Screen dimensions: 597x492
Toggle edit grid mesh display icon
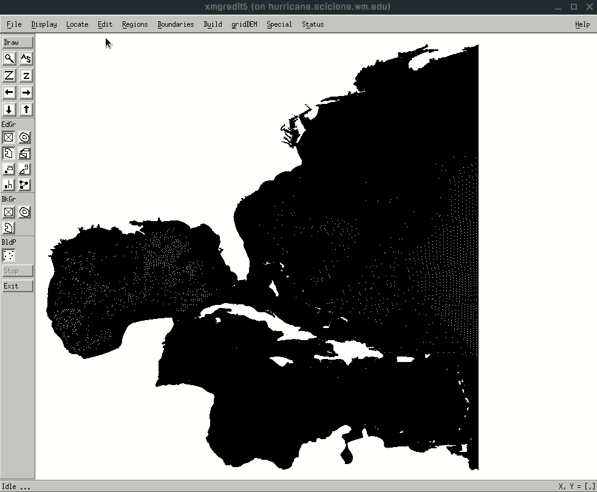[x=9, y=137]
